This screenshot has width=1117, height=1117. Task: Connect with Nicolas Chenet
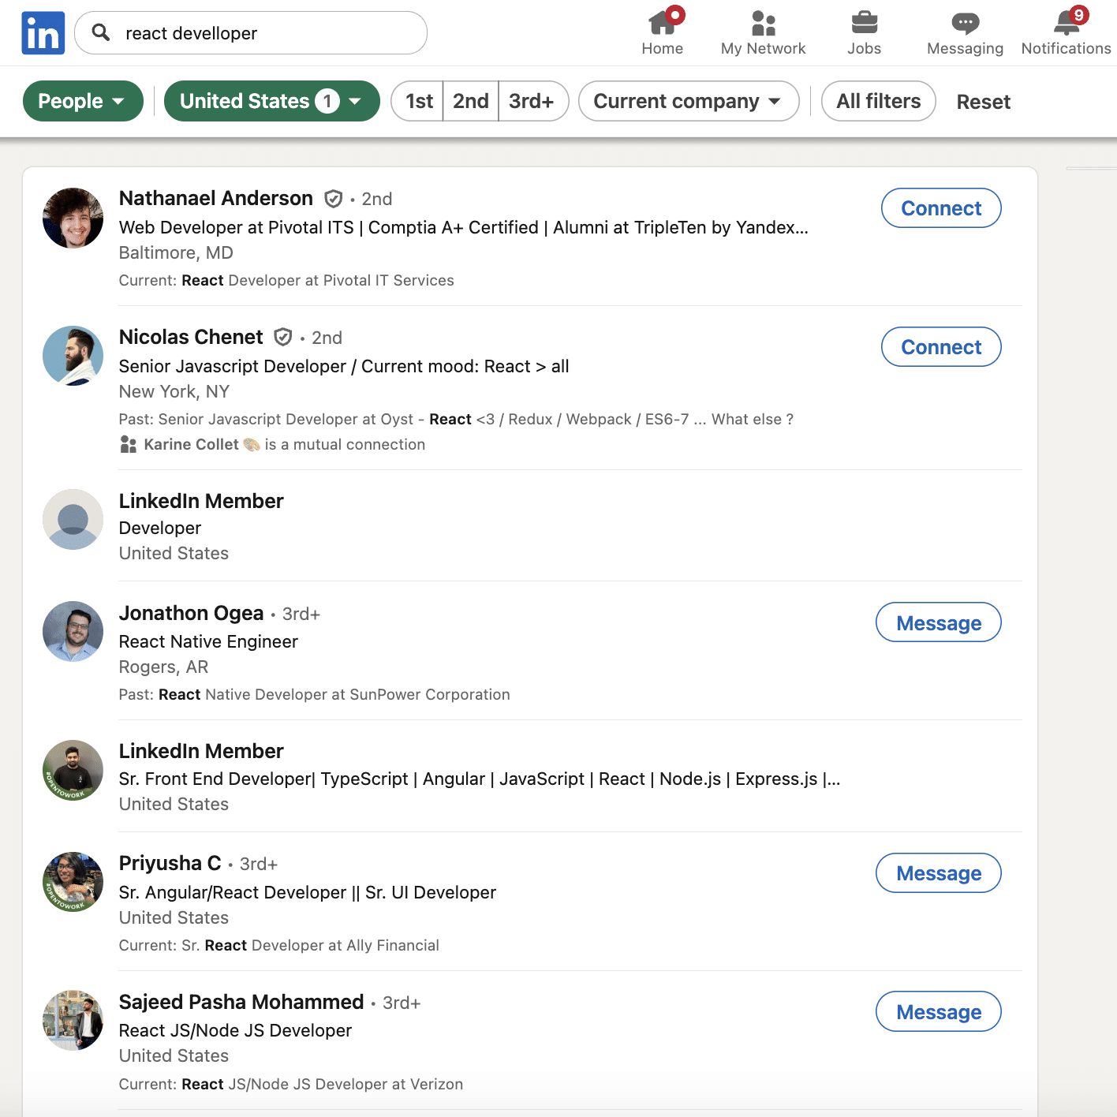click(940, 347)
